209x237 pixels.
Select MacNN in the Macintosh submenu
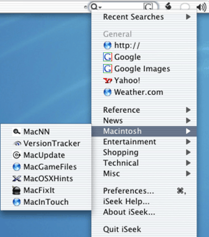pyautogui.click(x=46, y=132)
